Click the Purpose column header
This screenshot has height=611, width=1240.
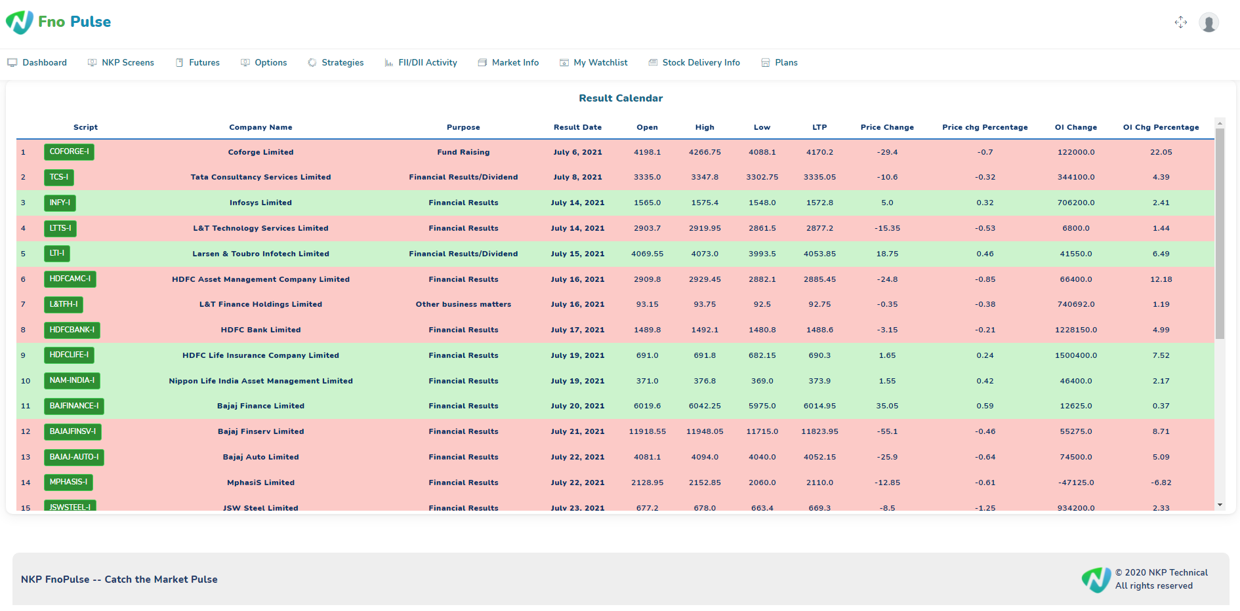(463, 128)
